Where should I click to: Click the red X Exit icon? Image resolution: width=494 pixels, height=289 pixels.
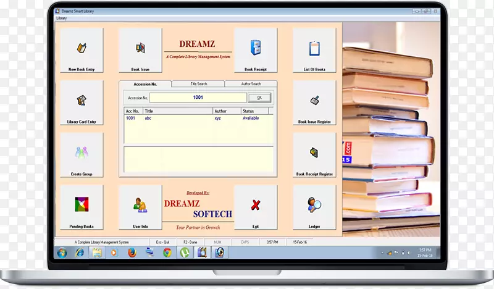click(256, 206)
